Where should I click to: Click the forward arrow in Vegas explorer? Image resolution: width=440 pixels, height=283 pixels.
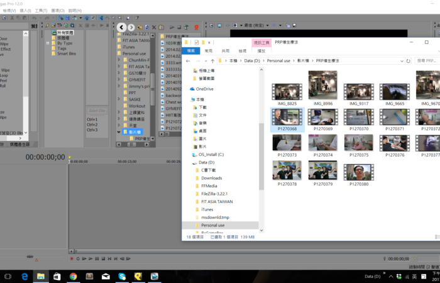coord(131,27)
